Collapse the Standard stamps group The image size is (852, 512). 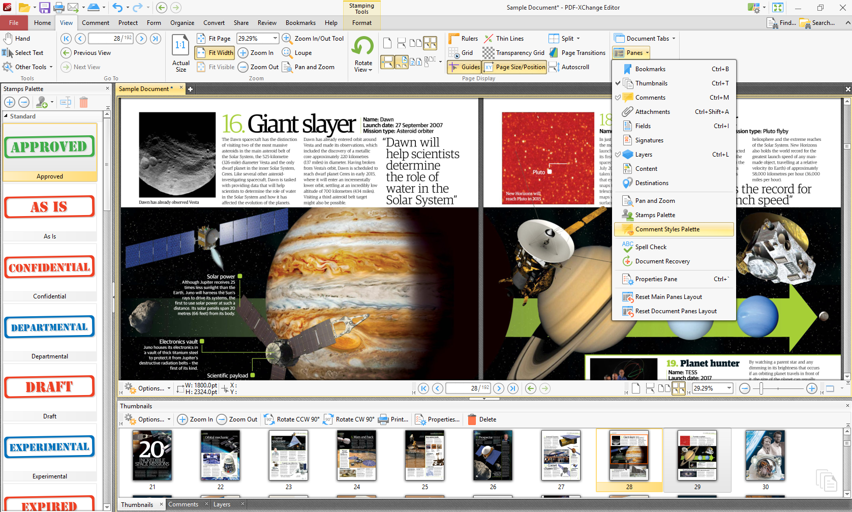point(6,116)
